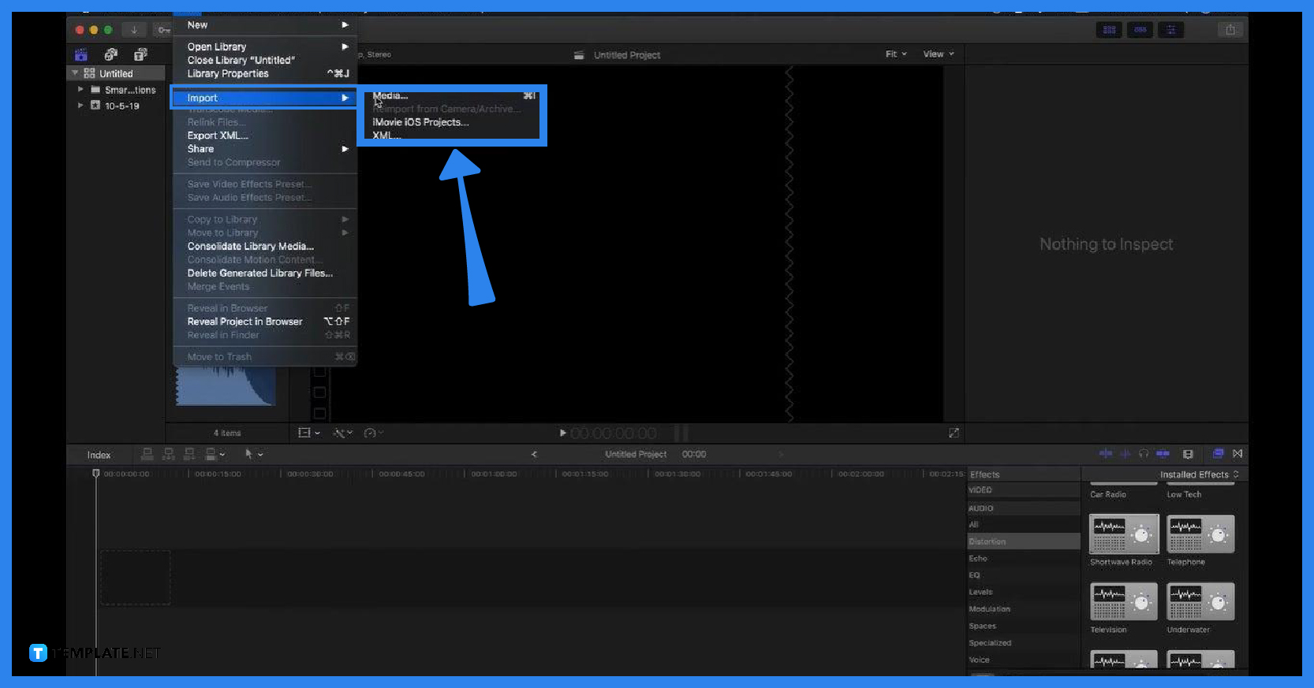Select the Modulation effects category
This screenshot has height=688, width=1314.
1024,609
